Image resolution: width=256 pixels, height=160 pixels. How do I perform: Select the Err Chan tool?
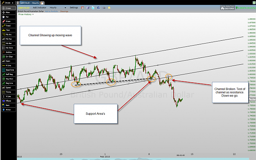click(x=9, y=57)
